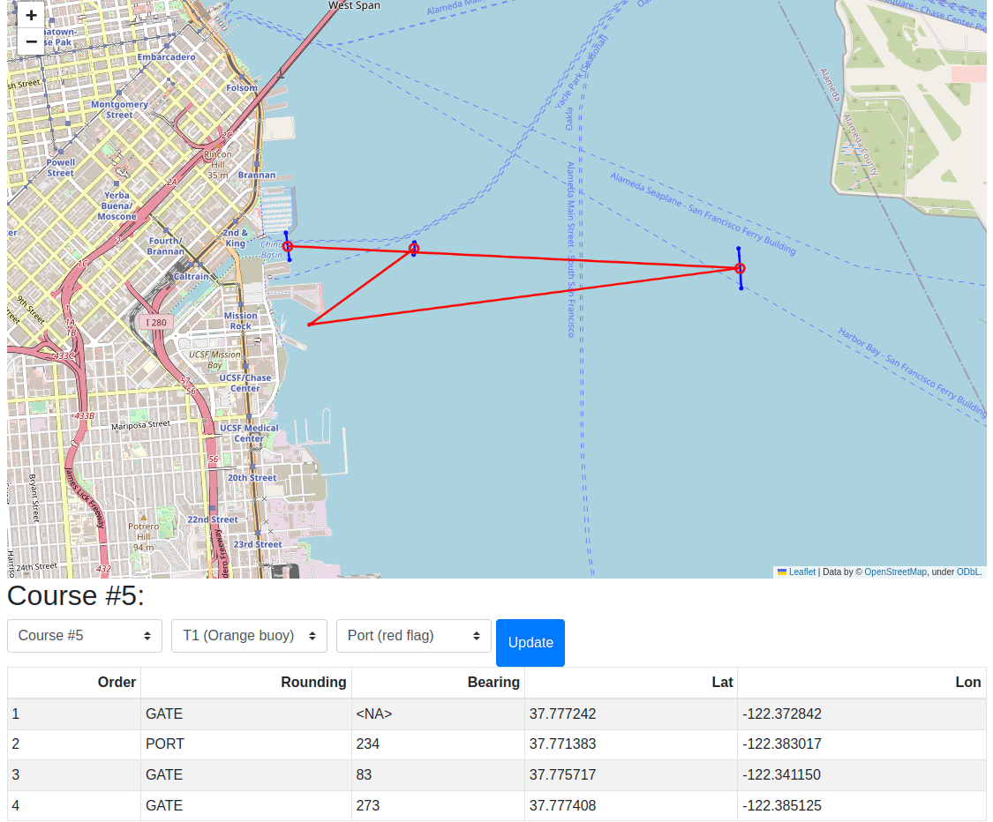
Task: Click the Powell Street station label
Action: [x=61, y=168]
